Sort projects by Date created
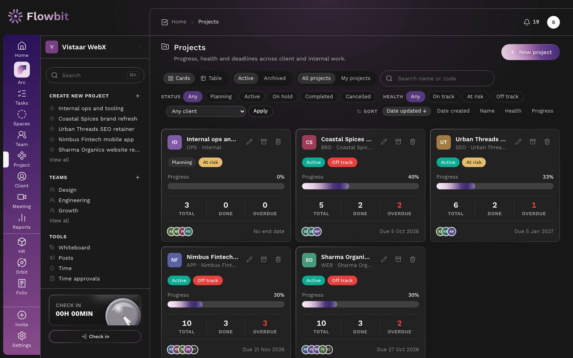573x358 pixels. click(453, 111)
